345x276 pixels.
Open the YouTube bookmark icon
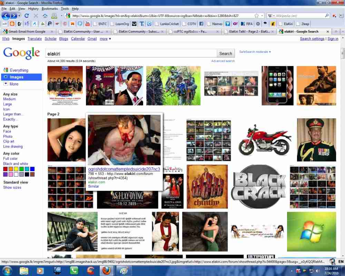point(88,24)
